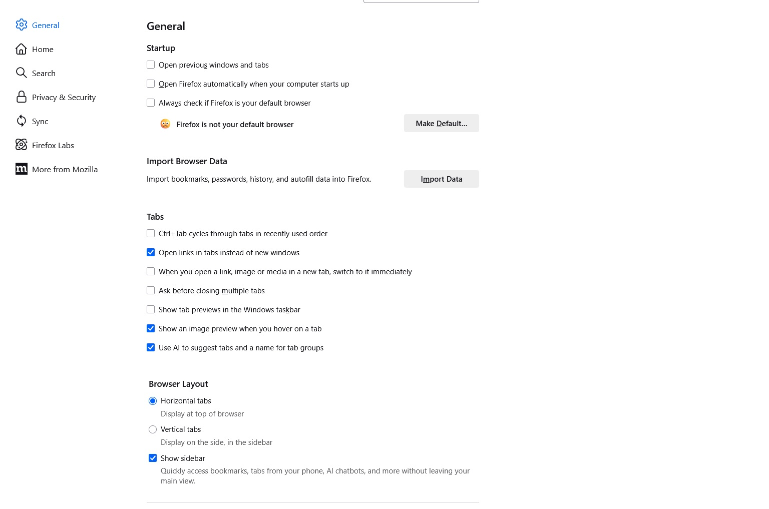Click the Privacy & Security lock icon

[21, 97]
